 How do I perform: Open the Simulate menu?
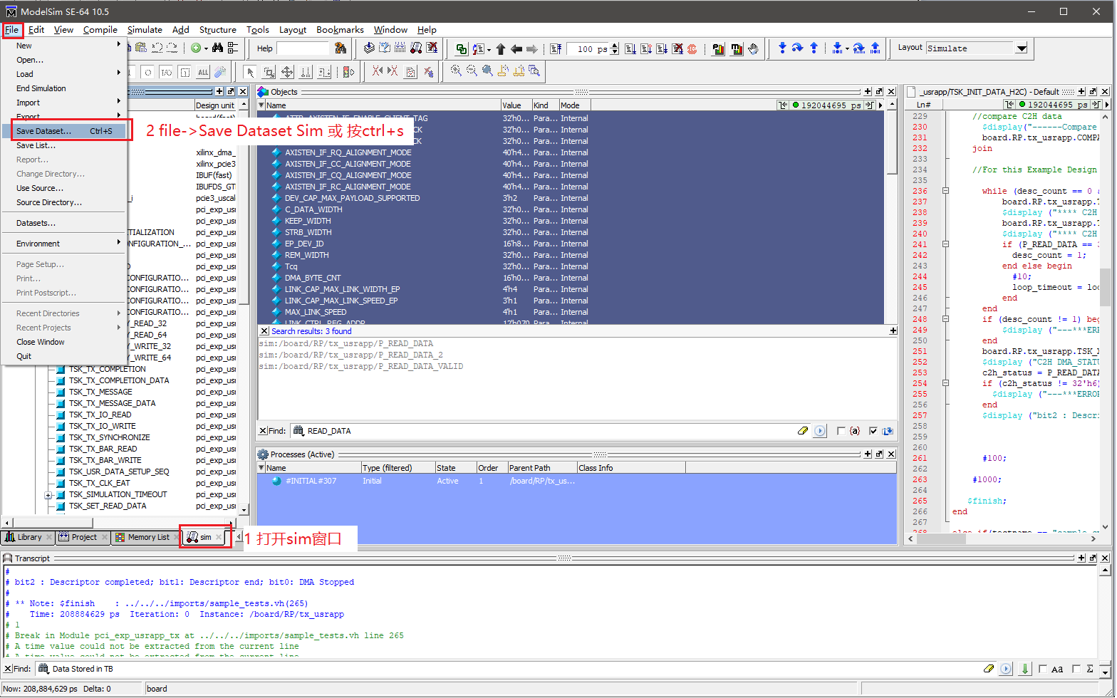145,30
